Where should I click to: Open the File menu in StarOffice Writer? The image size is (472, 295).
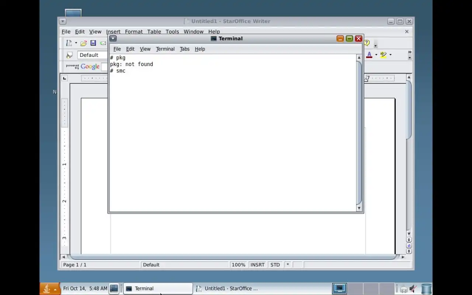point(66,32)
